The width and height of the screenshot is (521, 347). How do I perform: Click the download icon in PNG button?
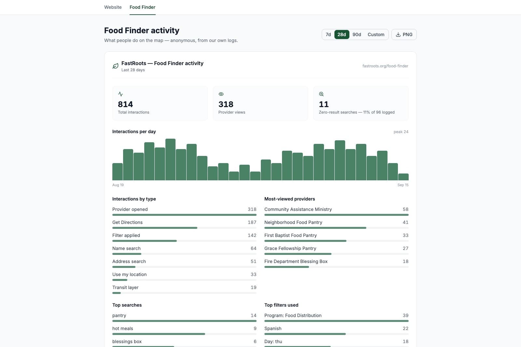pos(398,35)
